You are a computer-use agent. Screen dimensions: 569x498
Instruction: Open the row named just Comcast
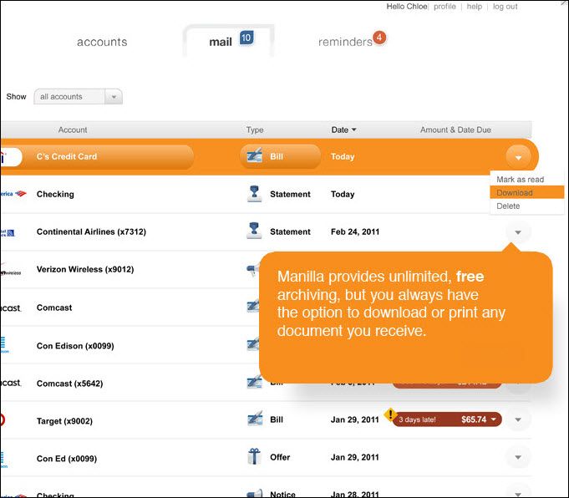[130, 307]
